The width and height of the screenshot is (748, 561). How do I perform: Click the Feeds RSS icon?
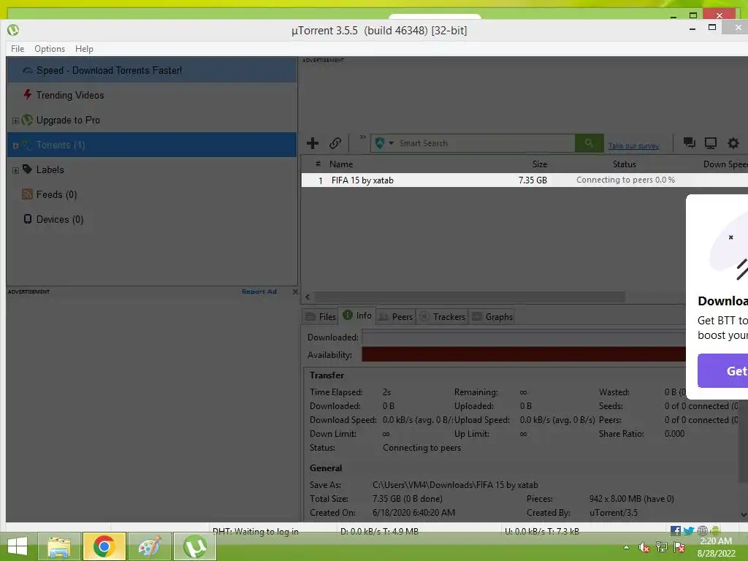pyautogui.click(x=27, y=194)
